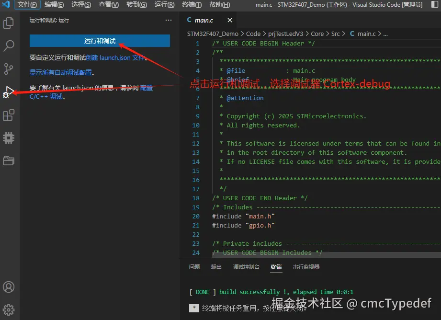Click the '@file : main.c' comment line

pos(268,70)
